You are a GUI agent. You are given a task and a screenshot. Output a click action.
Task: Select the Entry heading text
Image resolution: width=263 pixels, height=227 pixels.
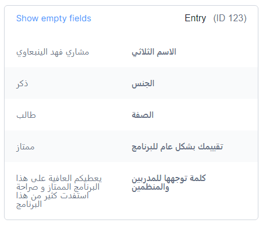pos(195,18)
